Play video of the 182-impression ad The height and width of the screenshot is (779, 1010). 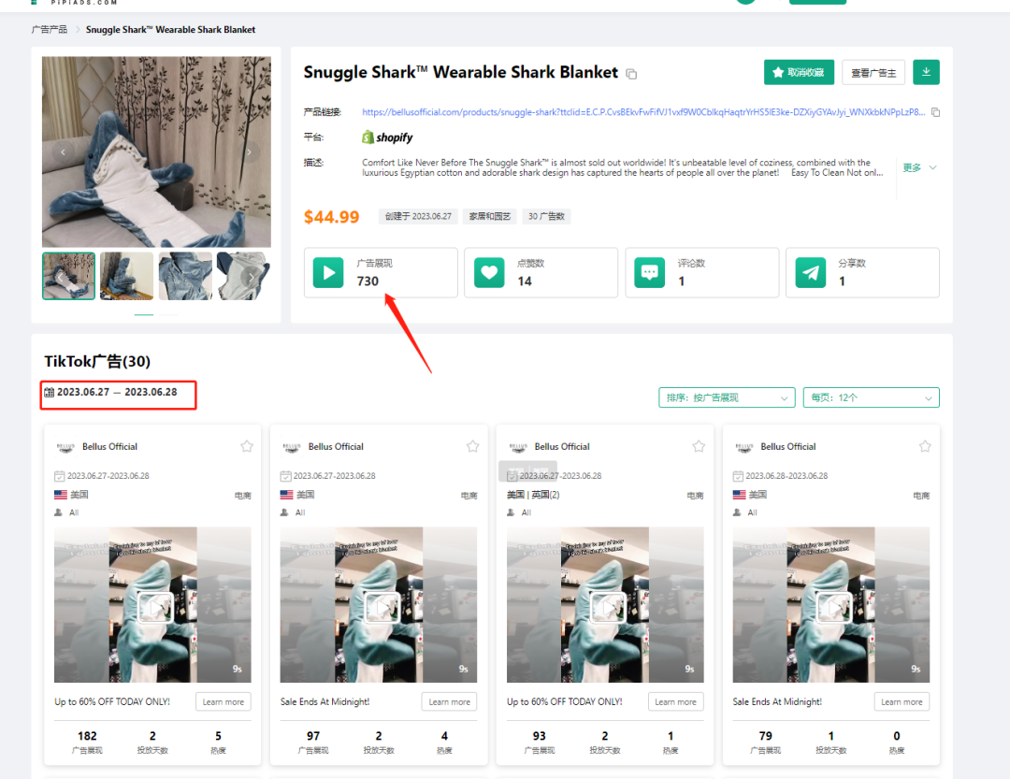tap(155, 607)
